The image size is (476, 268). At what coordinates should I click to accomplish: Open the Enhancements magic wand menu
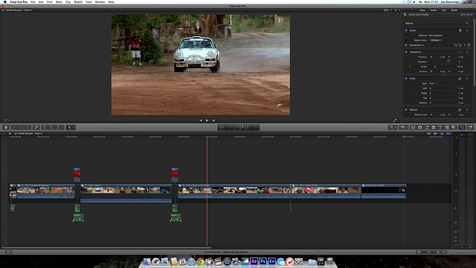coord(393,127)
